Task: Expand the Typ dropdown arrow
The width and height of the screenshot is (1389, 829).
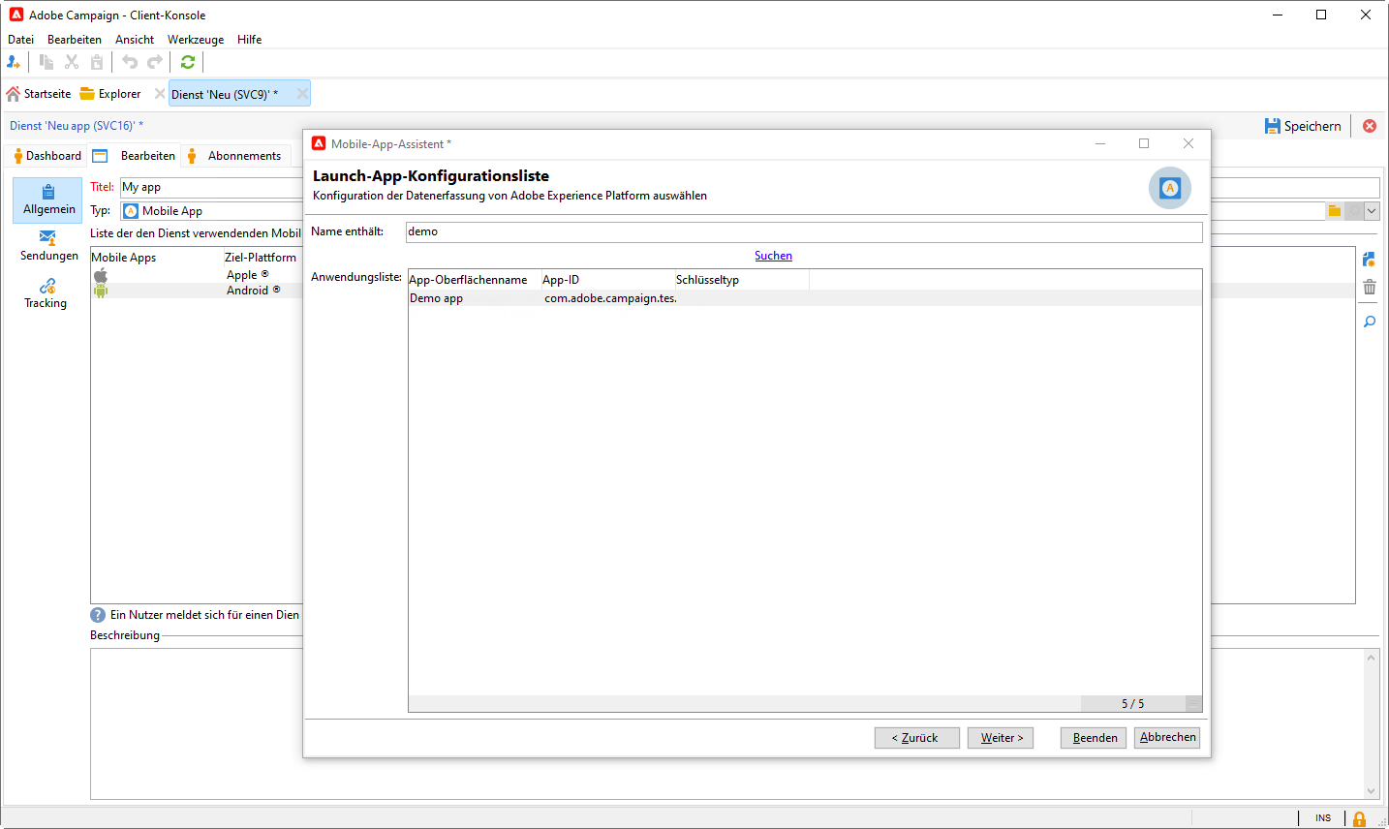Action: [x=1372, y=211]
